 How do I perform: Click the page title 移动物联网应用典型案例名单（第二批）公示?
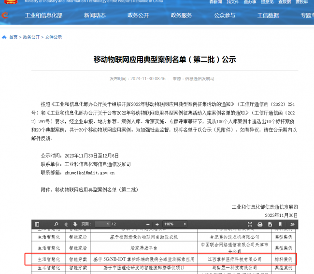pos(165,59)
